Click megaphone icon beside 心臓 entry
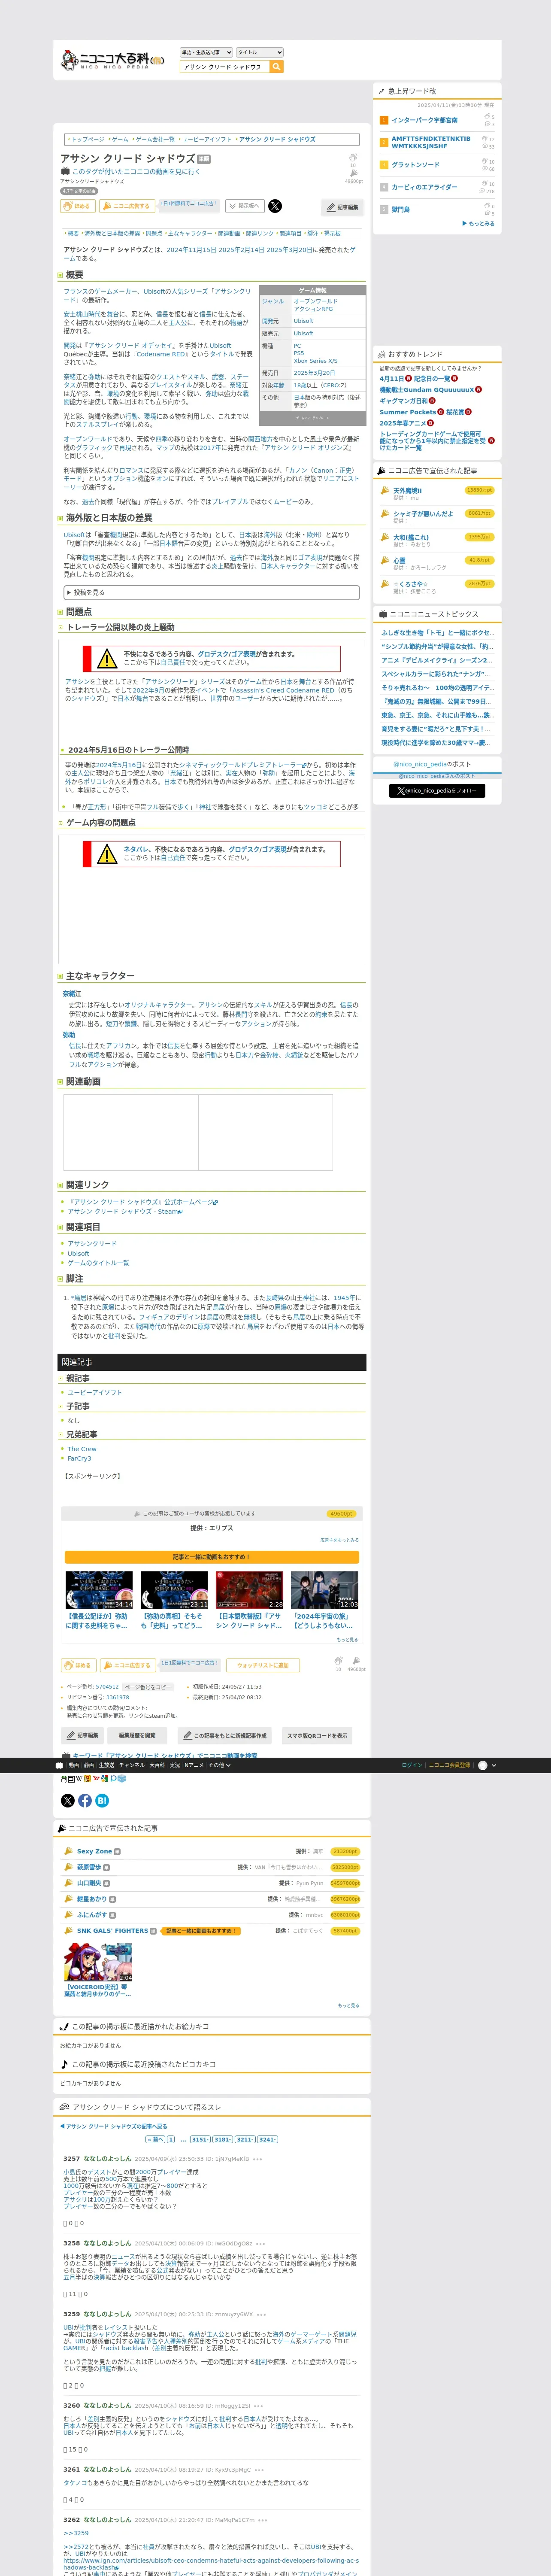This screenshot has width=551, height=2576. click(x=385, y=562)
